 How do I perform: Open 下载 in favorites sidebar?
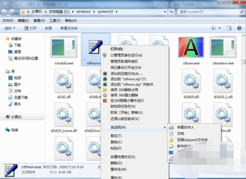point(15,45)
